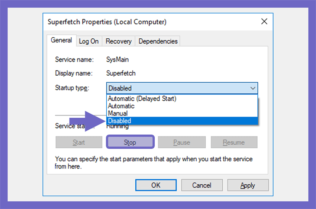View the Dependencies tab

pyautogui.click(x=158, y=41)
